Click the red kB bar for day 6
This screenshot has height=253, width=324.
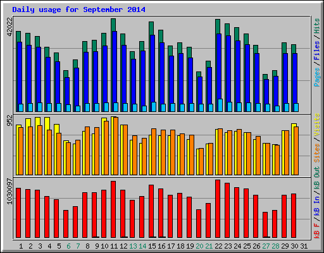coord(66,224)
